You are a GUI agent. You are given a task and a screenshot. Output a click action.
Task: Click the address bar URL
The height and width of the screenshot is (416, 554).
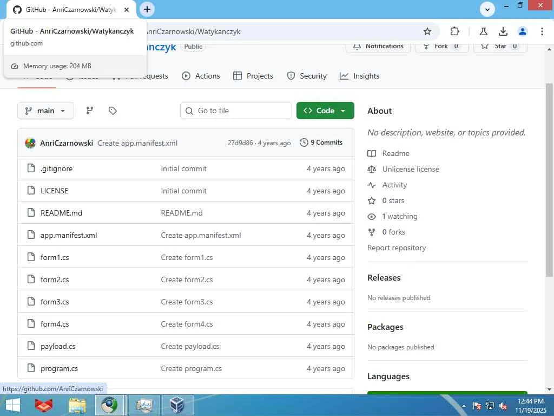pyautogui.click(x=194, y=32)
